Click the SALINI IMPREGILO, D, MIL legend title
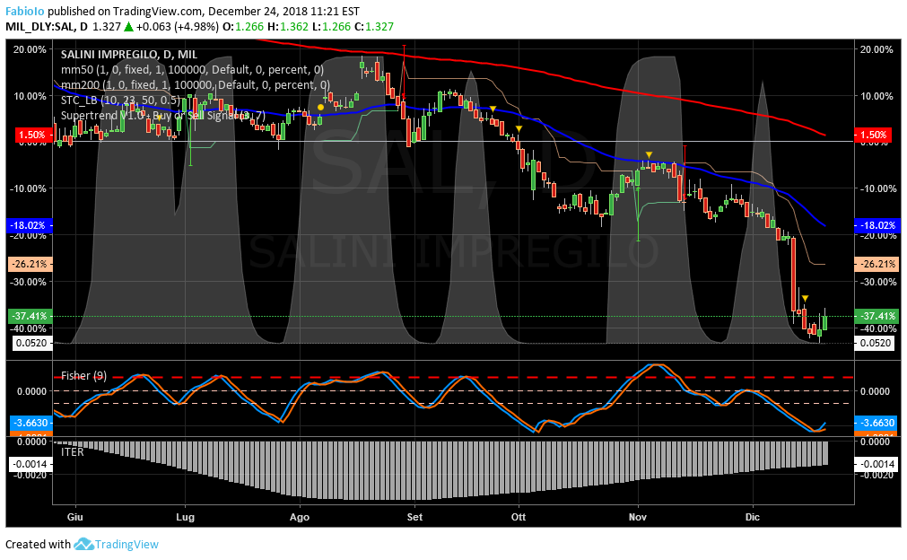The image size is (907, 560). tap(129, 55)
